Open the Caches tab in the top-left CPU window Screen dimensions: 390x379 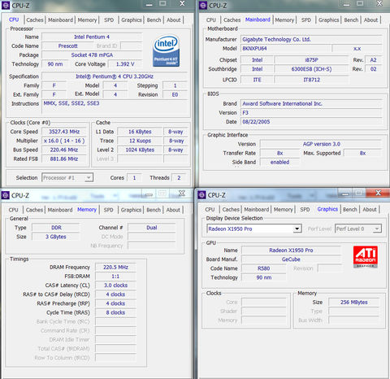[x=35, y=20]
